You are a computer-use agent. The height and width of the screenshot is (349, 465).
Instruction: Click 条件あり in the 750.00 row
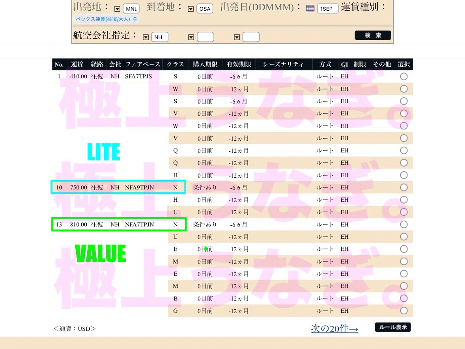click(205, 187)
